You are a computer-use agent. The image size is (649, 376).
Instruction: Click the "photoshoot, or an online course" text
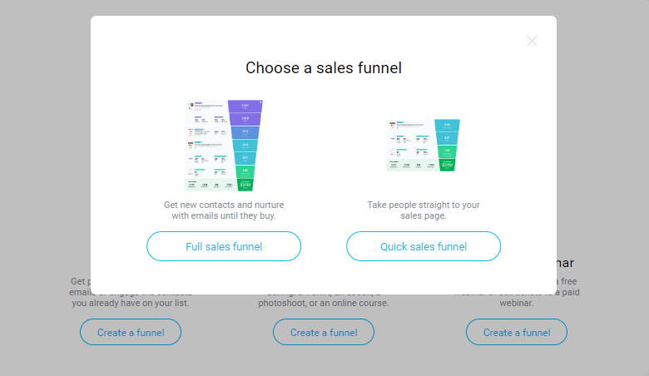point(324,303)
